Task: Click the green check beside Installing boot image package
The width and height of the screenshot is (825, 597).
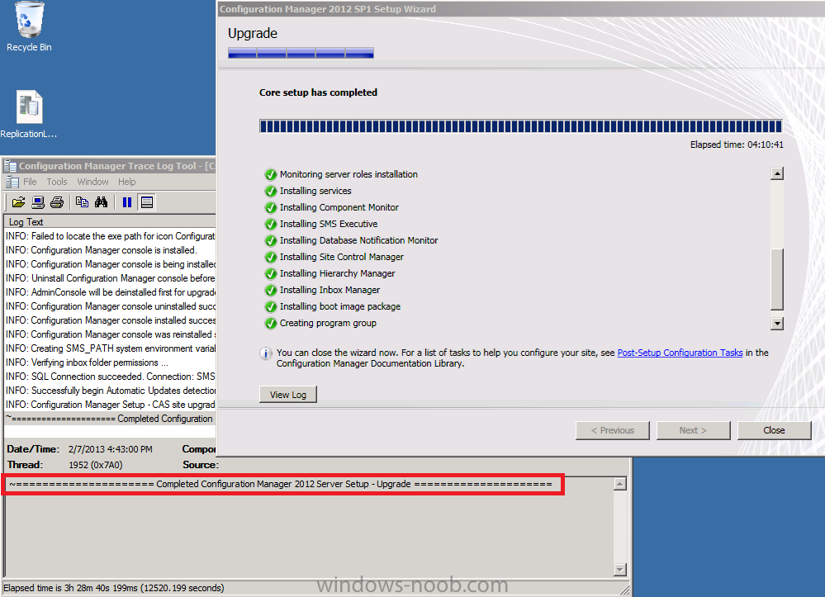Action: [270, 306]
